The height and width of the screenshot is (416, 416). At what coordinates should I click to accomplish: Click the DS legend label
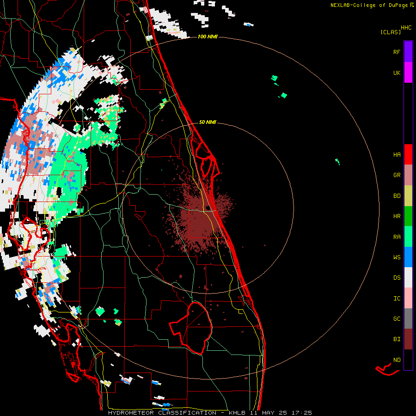[397, 278]
